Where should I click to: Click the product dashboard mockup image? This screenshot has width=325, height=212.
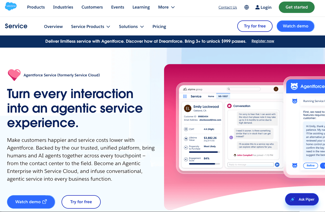pyautogui.click(x=245, y=137)
